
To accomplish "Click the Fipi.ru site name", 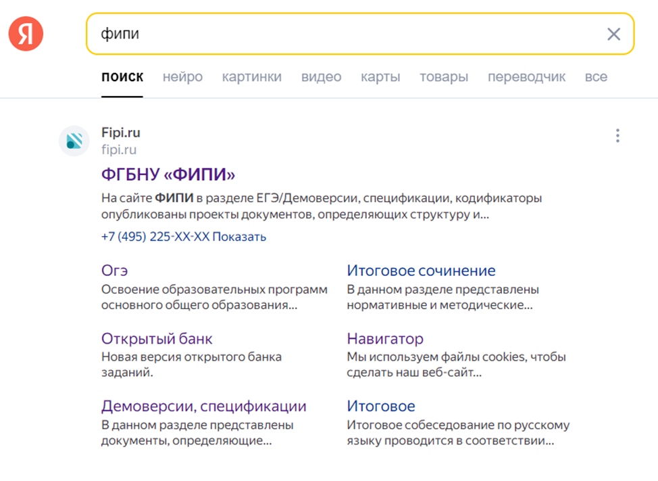I will click(x=121, y=133).
